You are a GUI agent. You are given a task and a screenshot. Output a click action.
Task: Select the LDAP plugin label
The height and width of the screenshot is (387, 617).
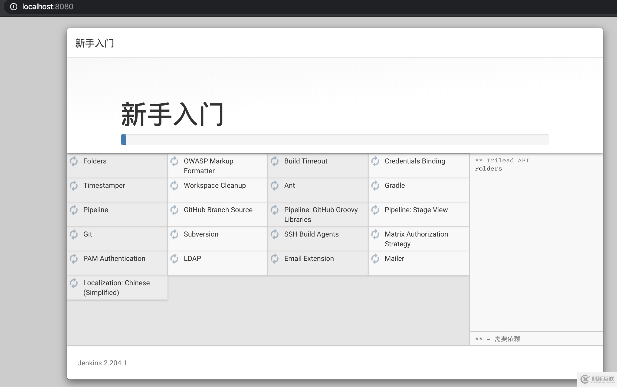[192, 259]
